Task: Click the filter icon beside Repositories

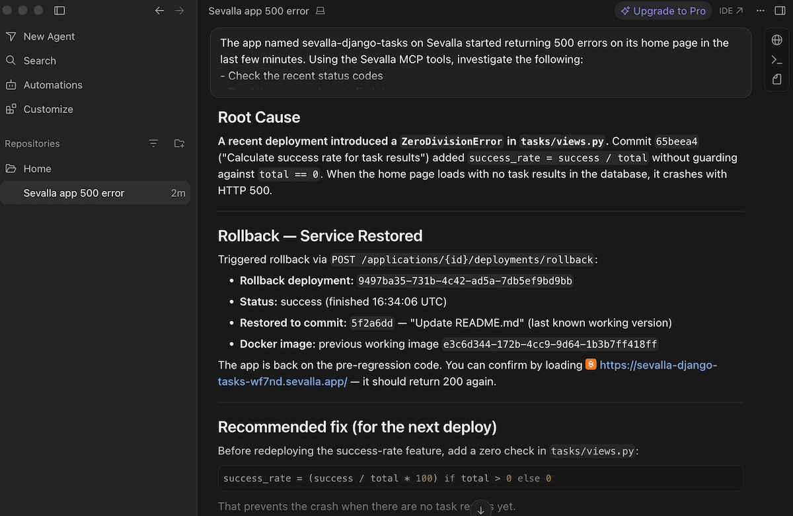Action: click(153, 143)
